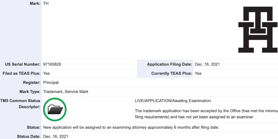
Task: Select the New application status message
Action: [x=131, y=127]
